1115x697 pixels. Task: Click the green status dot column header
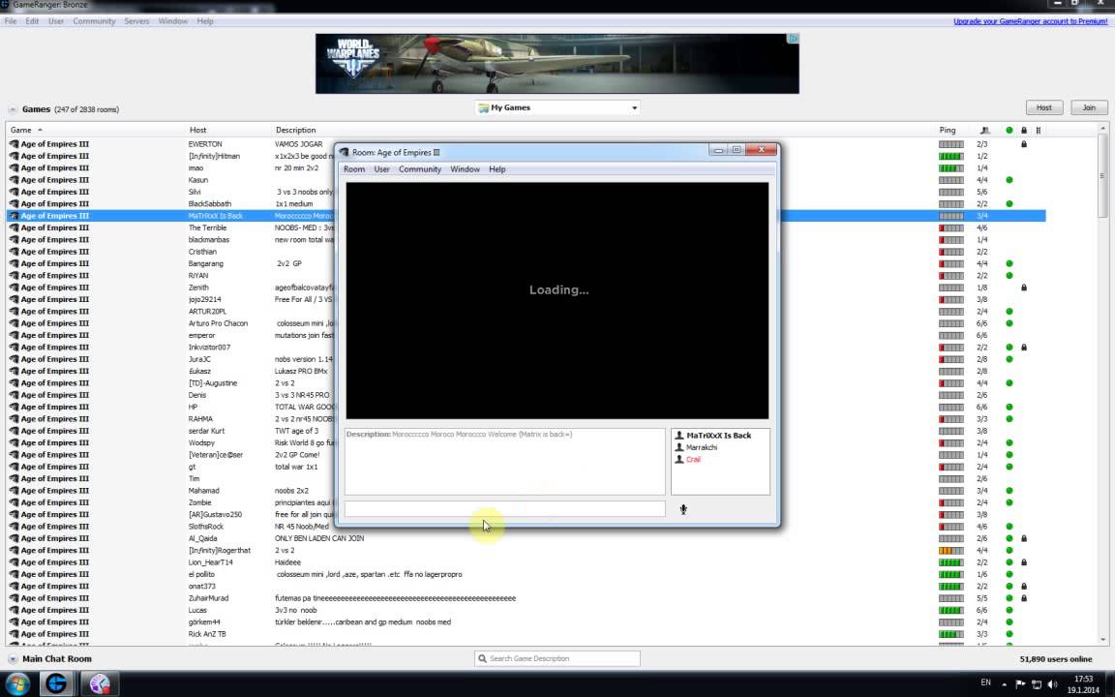tap(1010, 130)
